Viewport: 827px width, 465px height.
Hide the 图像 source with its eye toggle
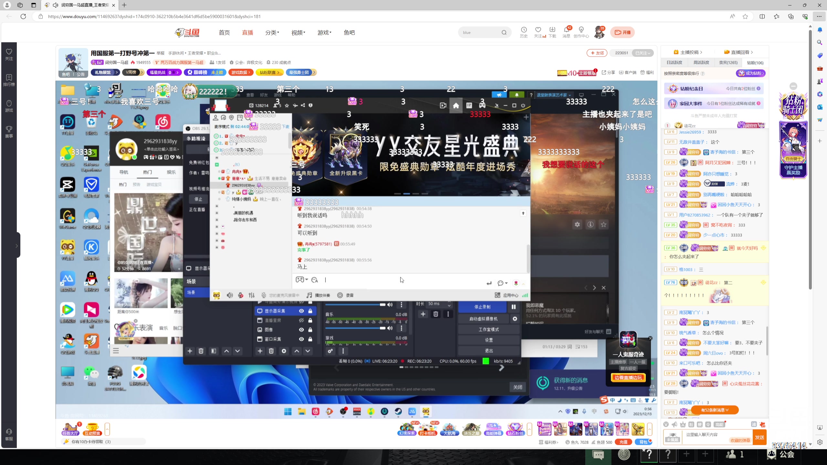click(x=301, y=330)
